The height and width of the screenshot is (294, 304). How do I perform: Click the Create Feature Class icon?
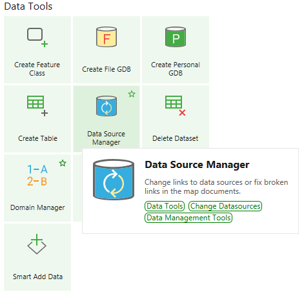pyautogui.click(x=37, y=37)
